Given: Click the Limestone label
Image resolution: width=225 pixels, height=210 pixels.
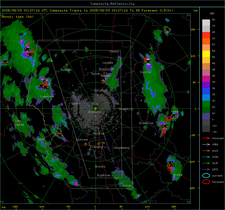Looking at the screenshot, I should click(47, 96).
